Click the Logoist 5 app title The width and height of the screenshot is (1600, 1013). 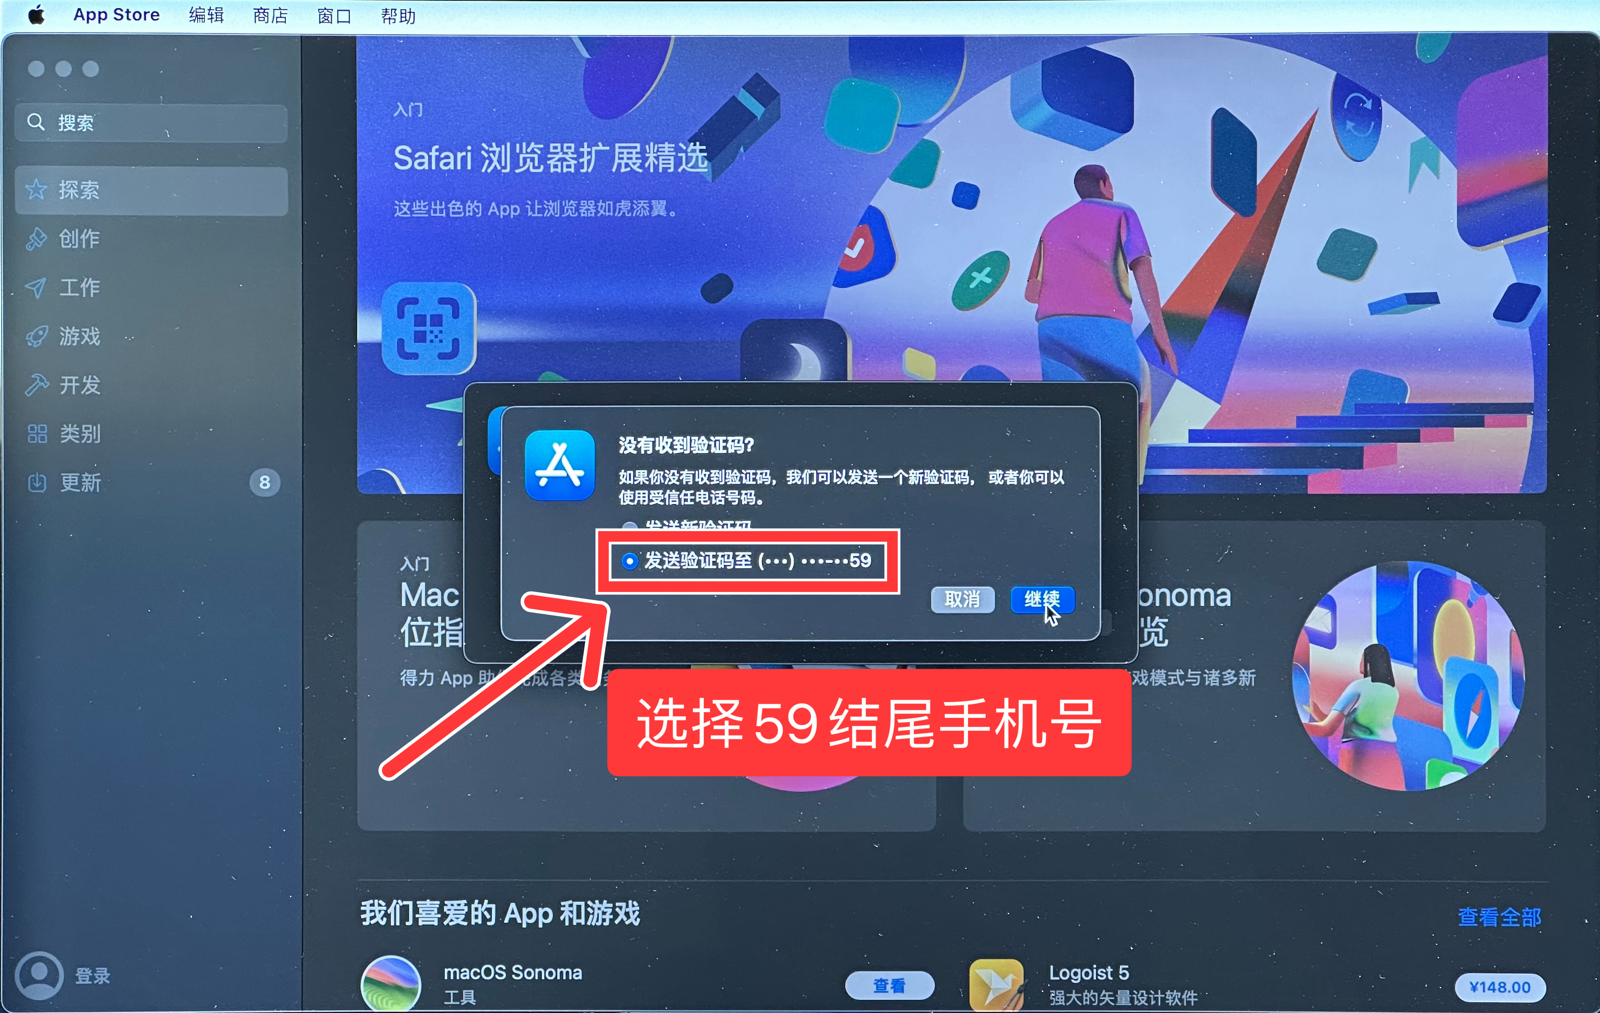pyautogui.click(x=1088, y=973)
